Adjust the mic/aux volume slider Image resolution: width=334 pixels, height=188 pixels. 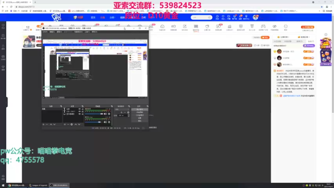pos(94,122)
